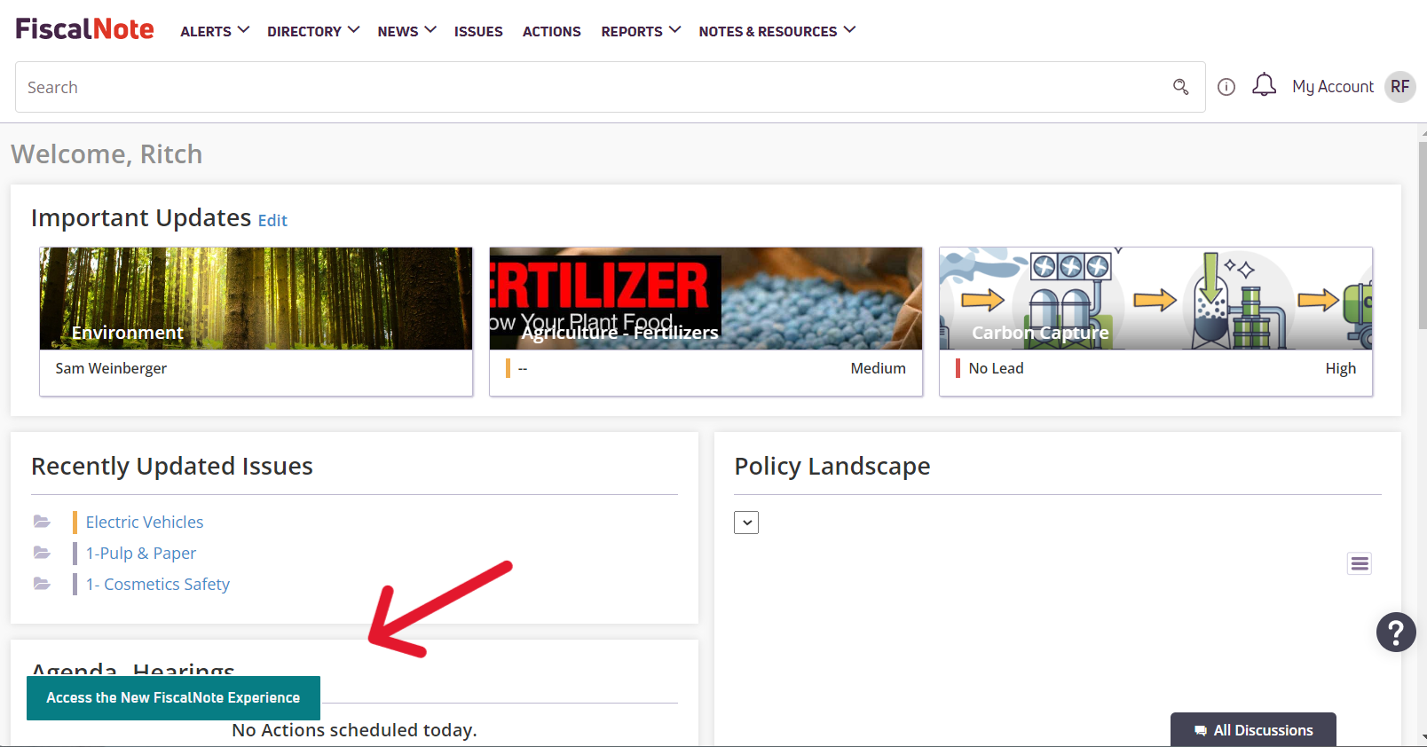
Task: Open the 1- Cosmetics Safety issue
Action: tap(158, 584)
